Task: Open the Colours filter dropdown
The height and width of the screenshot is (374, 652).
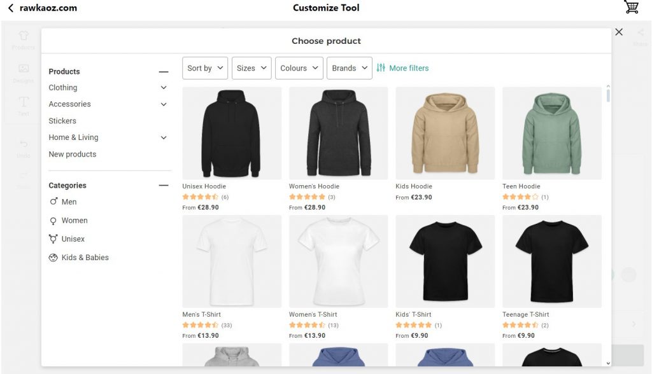Action: [x=299, y=67]
